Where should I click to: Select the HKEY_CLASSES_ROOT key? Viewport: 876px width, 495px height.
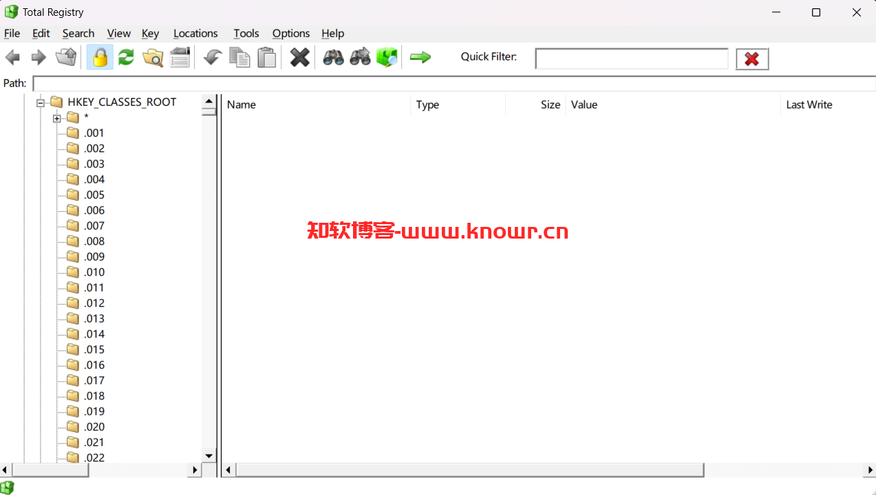(x=122, y=102)
